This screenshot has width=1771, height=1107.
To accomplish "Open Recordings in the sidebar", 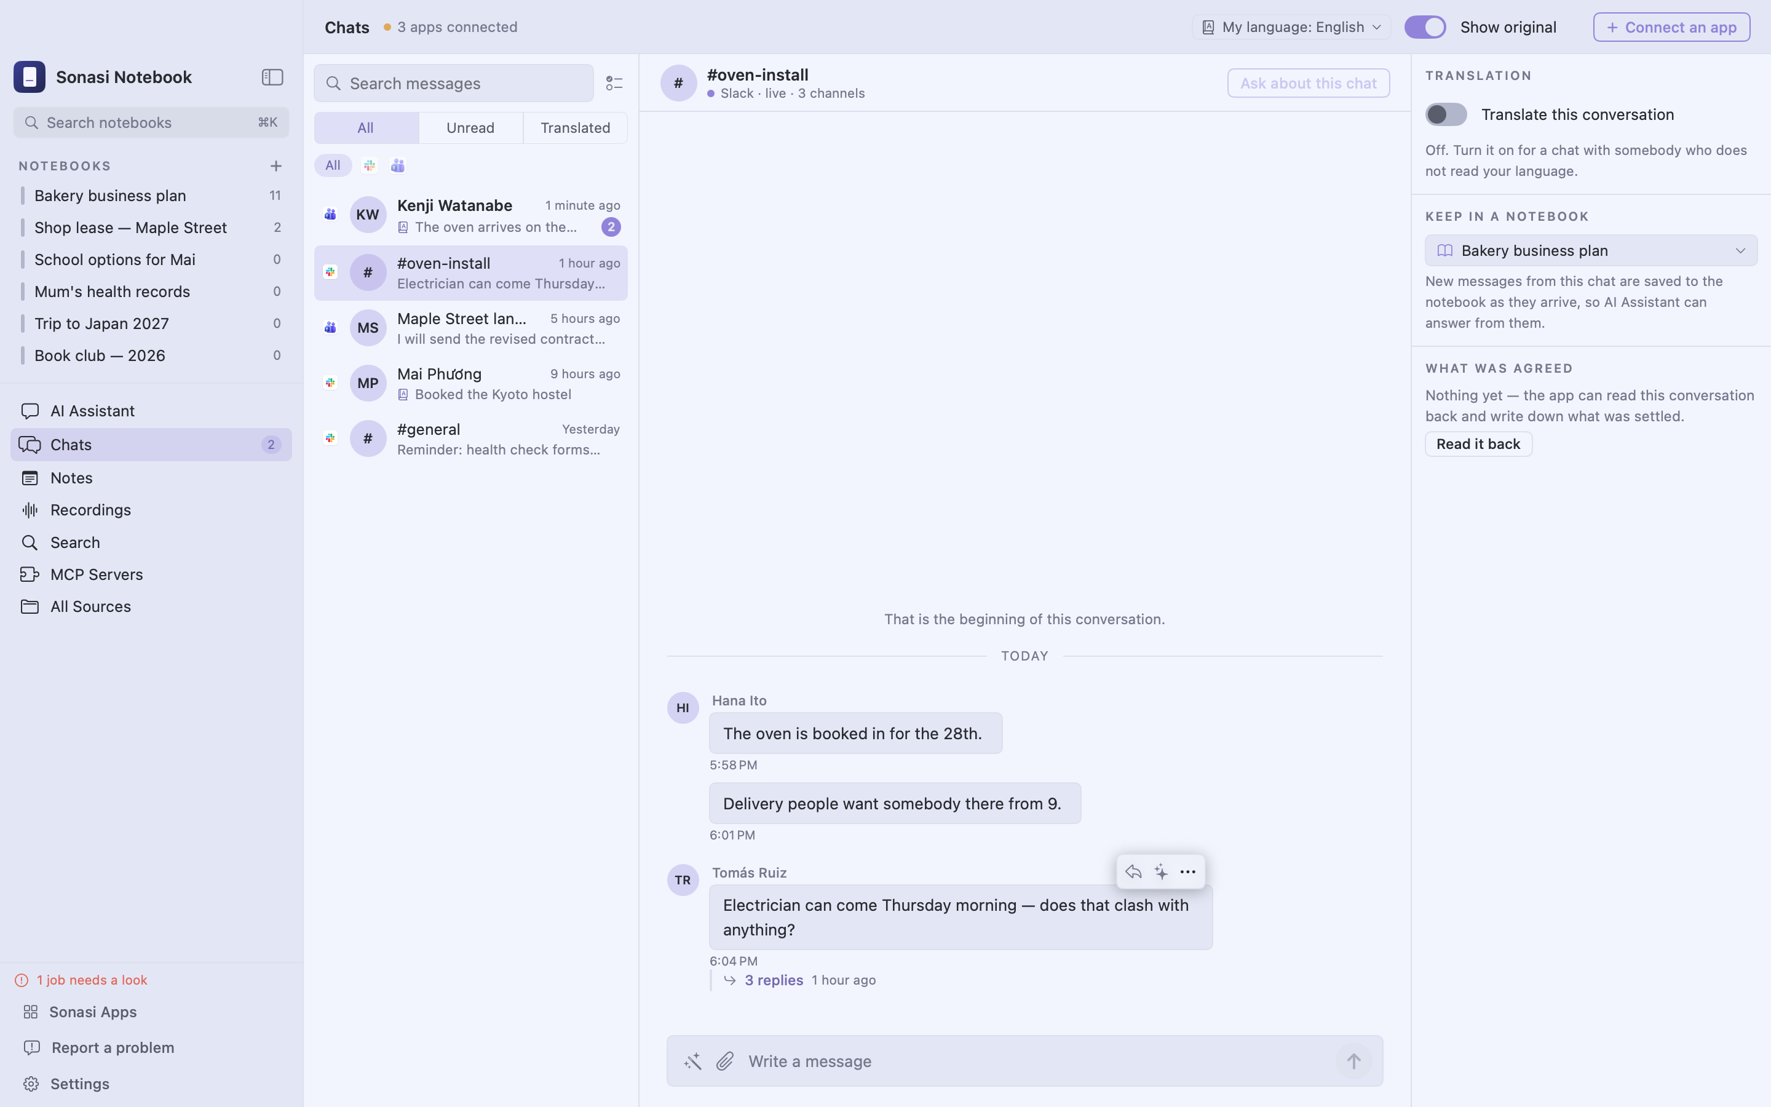I will (151, 510).
